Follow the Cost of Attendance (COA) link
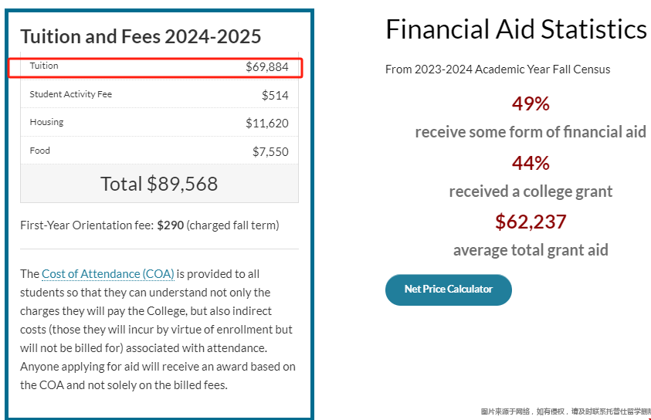This screenshot has width=651, height=420. click(x=108, y=274)
